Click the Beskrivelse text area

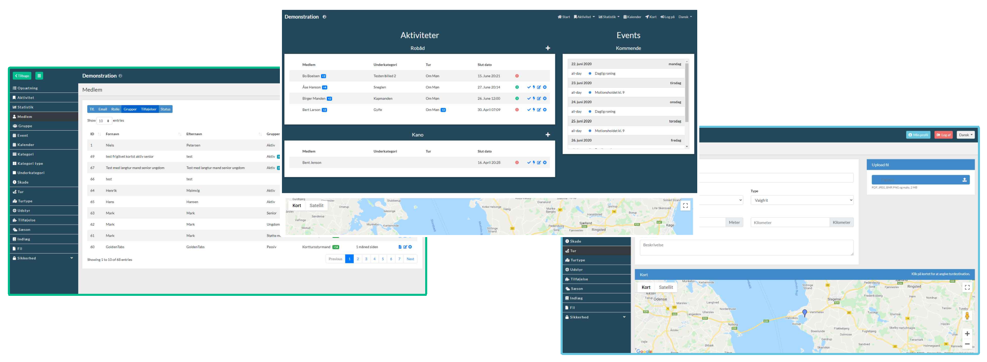pos(746,248)
